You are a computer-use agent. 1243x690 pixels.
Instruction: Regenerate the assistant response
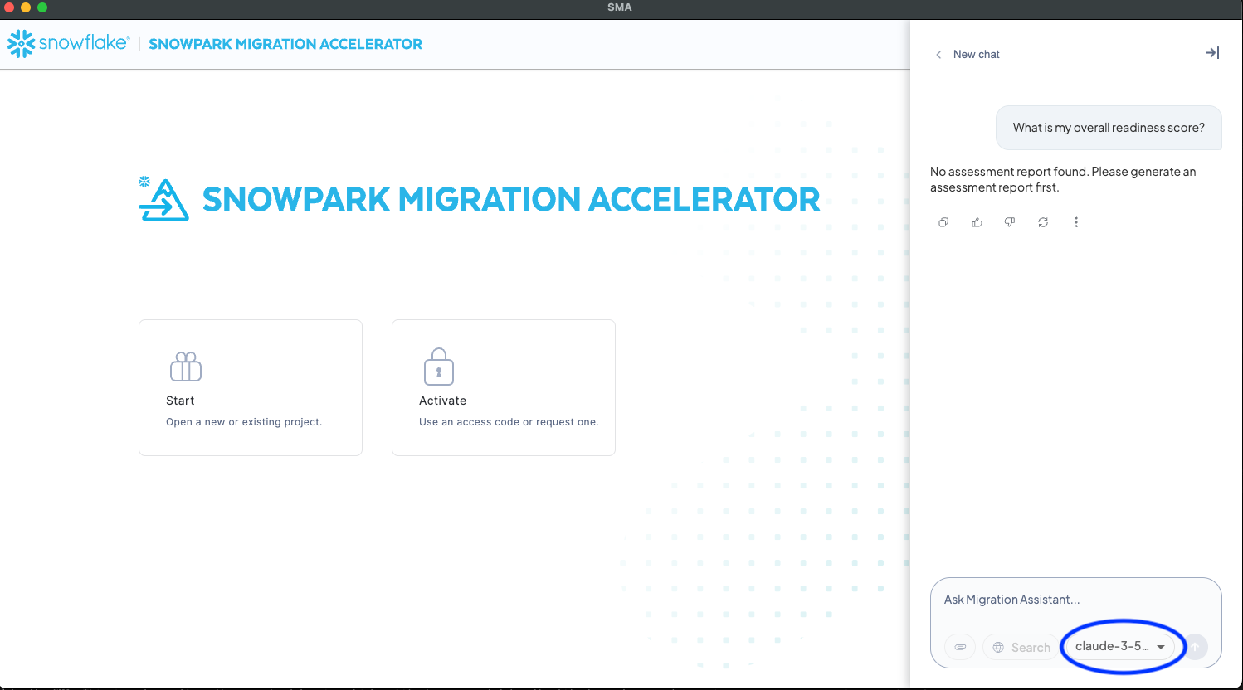click(x=1043, y=222)
